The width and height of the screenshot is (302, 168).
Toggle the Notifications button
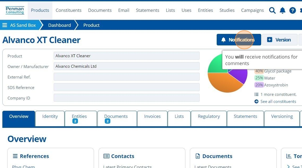pos(239,40)
